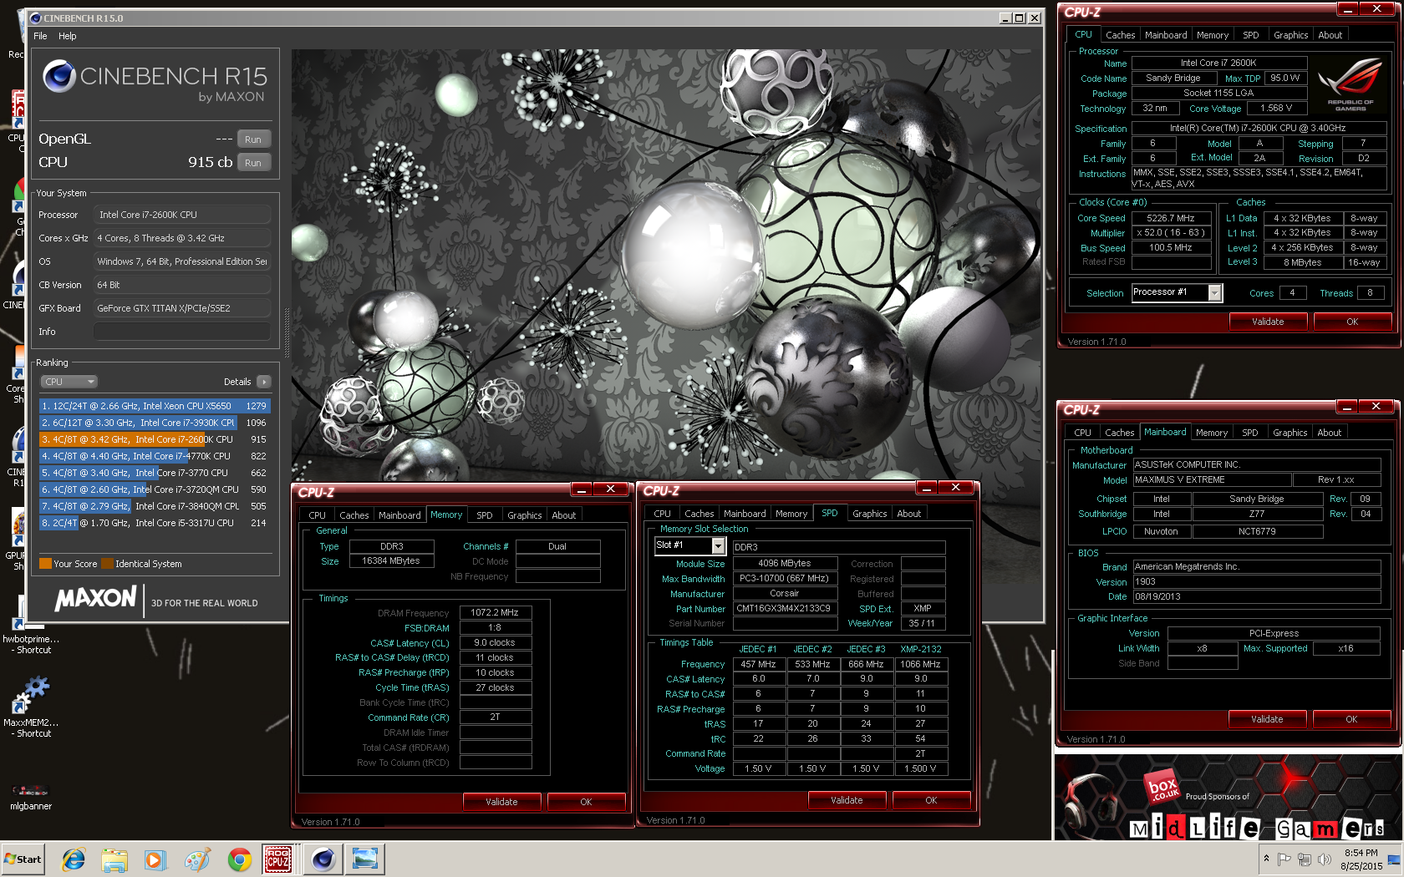Click Validate in Memory CPU-Z window

(x=501, y=802)
